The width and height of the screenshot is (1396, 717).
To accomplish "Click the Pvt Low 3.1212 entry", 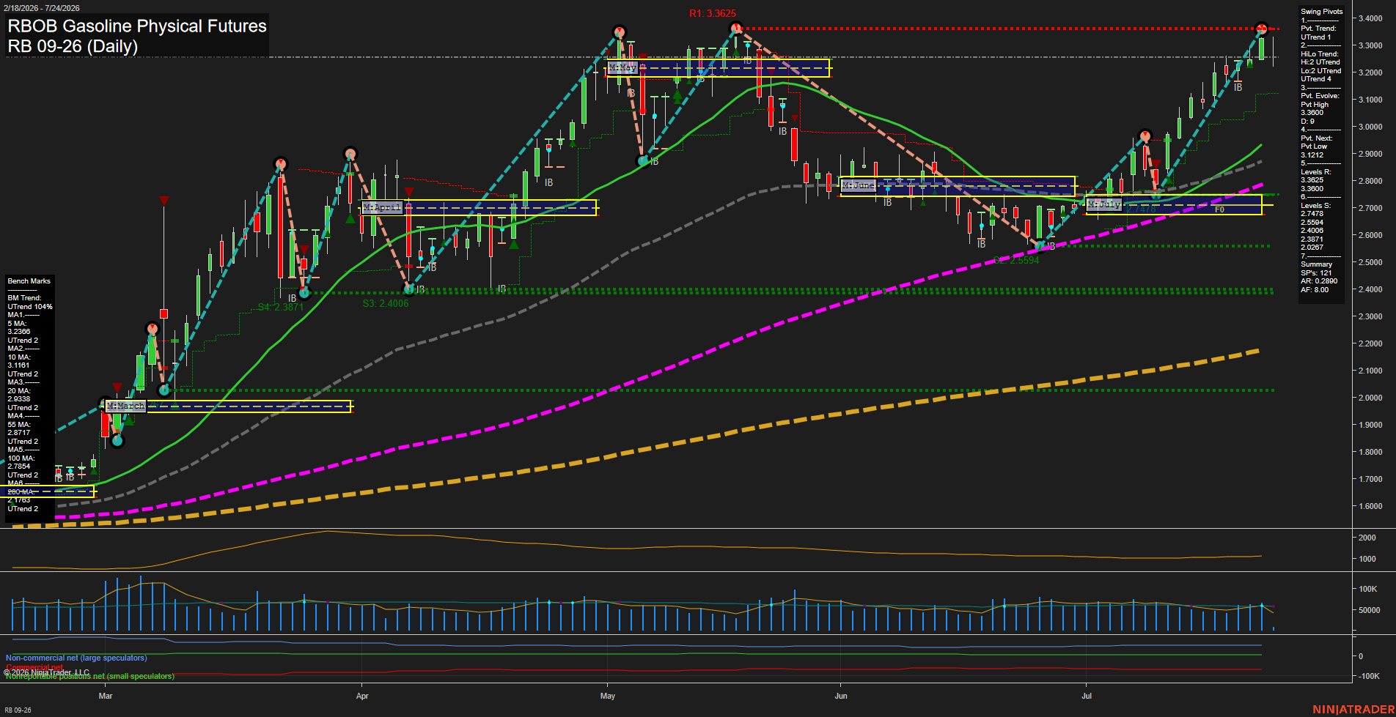I will 1314,151.
